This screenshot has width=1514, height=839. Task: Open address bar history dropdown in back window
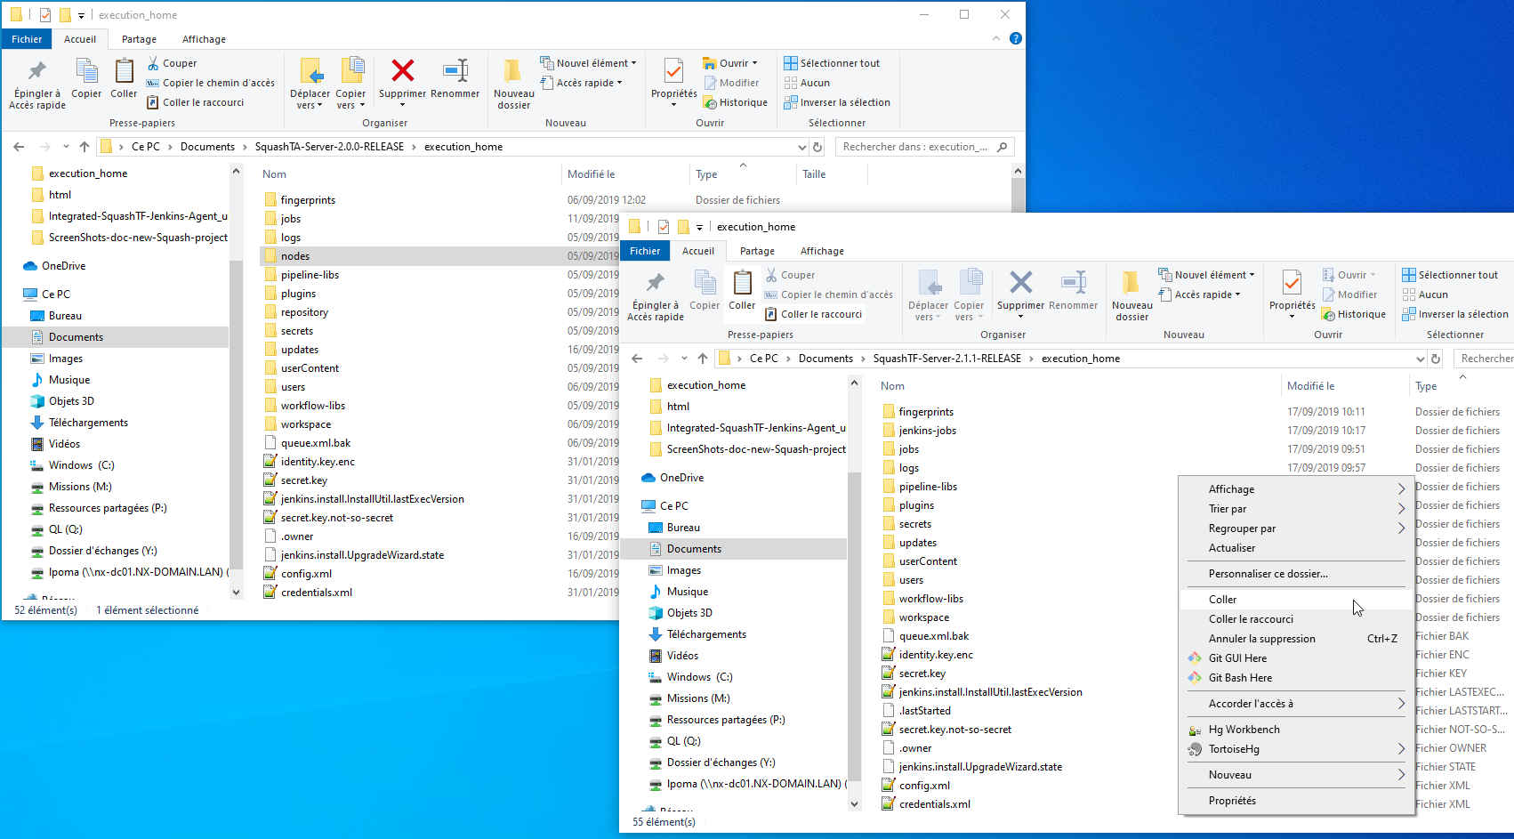[802, 147]
